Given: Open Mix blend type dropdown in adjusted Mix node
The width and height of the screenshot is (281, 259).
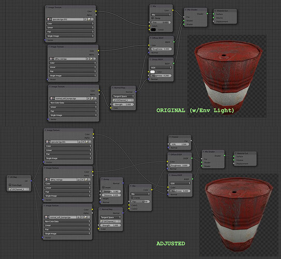Looking at the screenshot, I should (x=140, y=194).
